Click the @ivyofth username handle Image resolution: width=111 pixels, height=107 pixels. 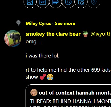(101, 34)
